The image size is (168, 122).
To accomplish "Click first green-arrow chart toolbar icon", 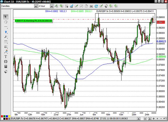I will click(x=111, y=6).
